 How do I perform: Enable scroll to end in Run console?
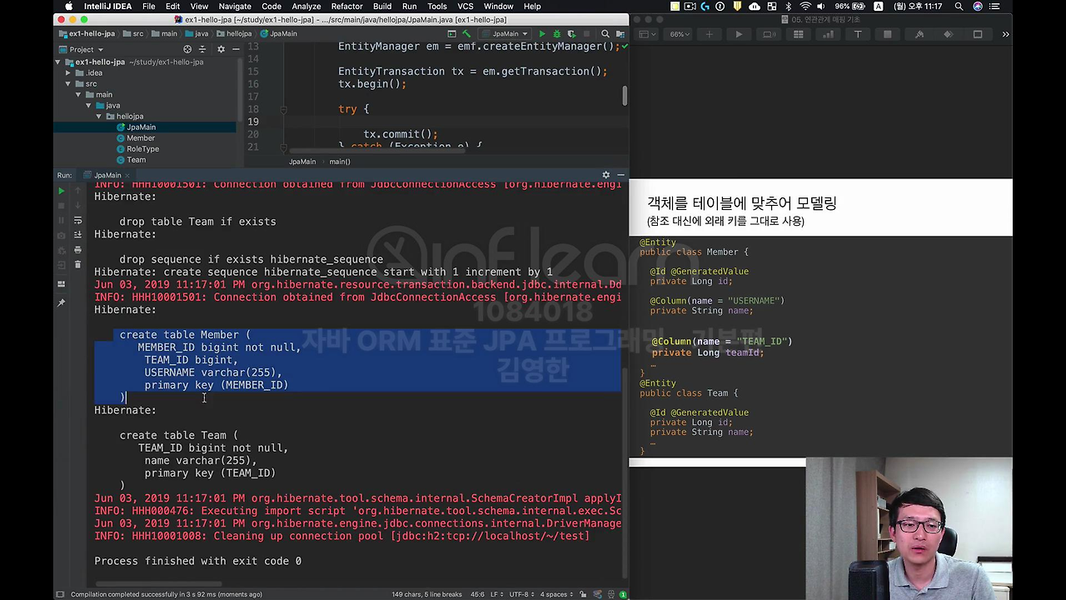[x=77, y=235]
